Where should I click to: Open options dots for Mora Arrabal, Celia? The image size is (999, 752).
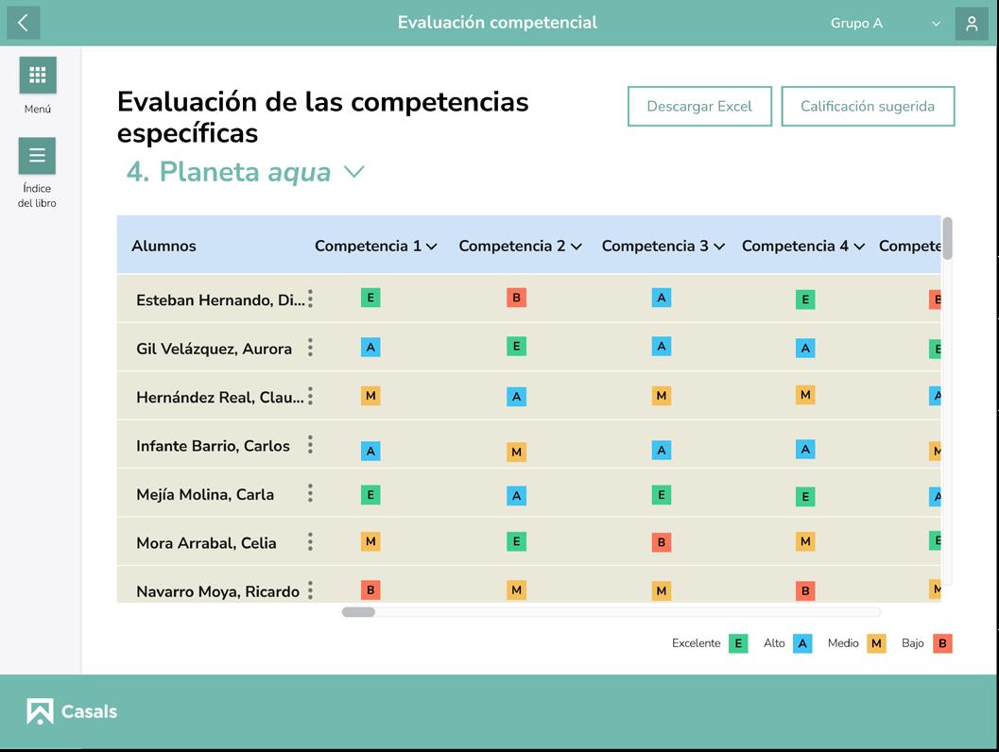point(310,542)
